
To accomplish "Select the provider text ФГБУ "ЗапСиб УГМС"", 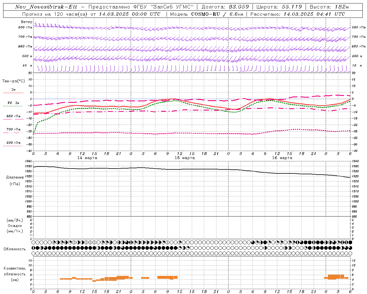I will [163, 7].
